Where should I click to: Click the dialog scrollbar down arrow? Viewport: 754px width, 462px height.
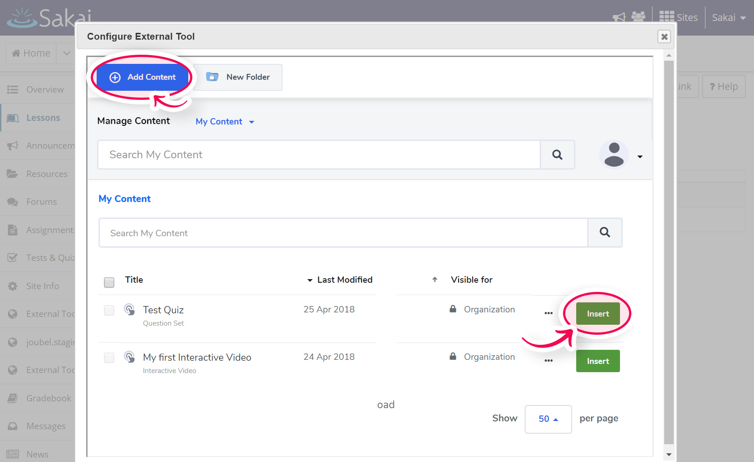pyautogui.click(x=669, y=454)
